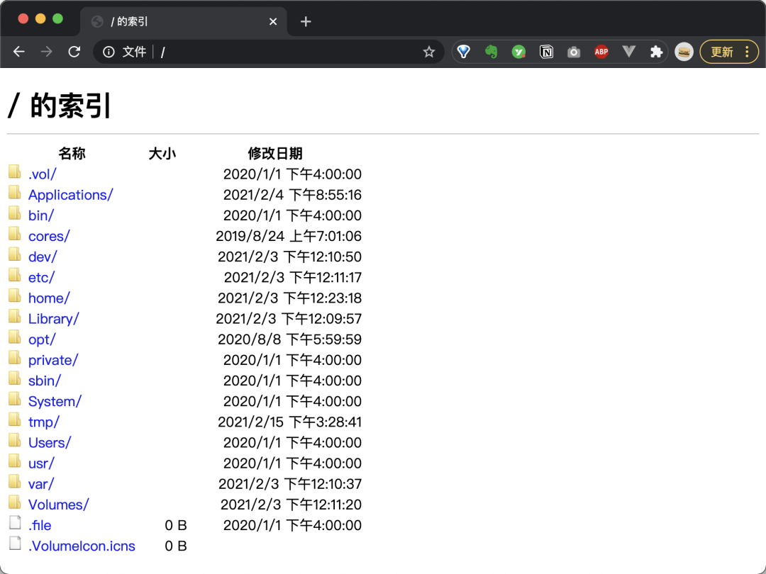Open the .vol/ directory link
Image resolution: width=766 pixels, height=574 pixels.
(x=43, y=174)
